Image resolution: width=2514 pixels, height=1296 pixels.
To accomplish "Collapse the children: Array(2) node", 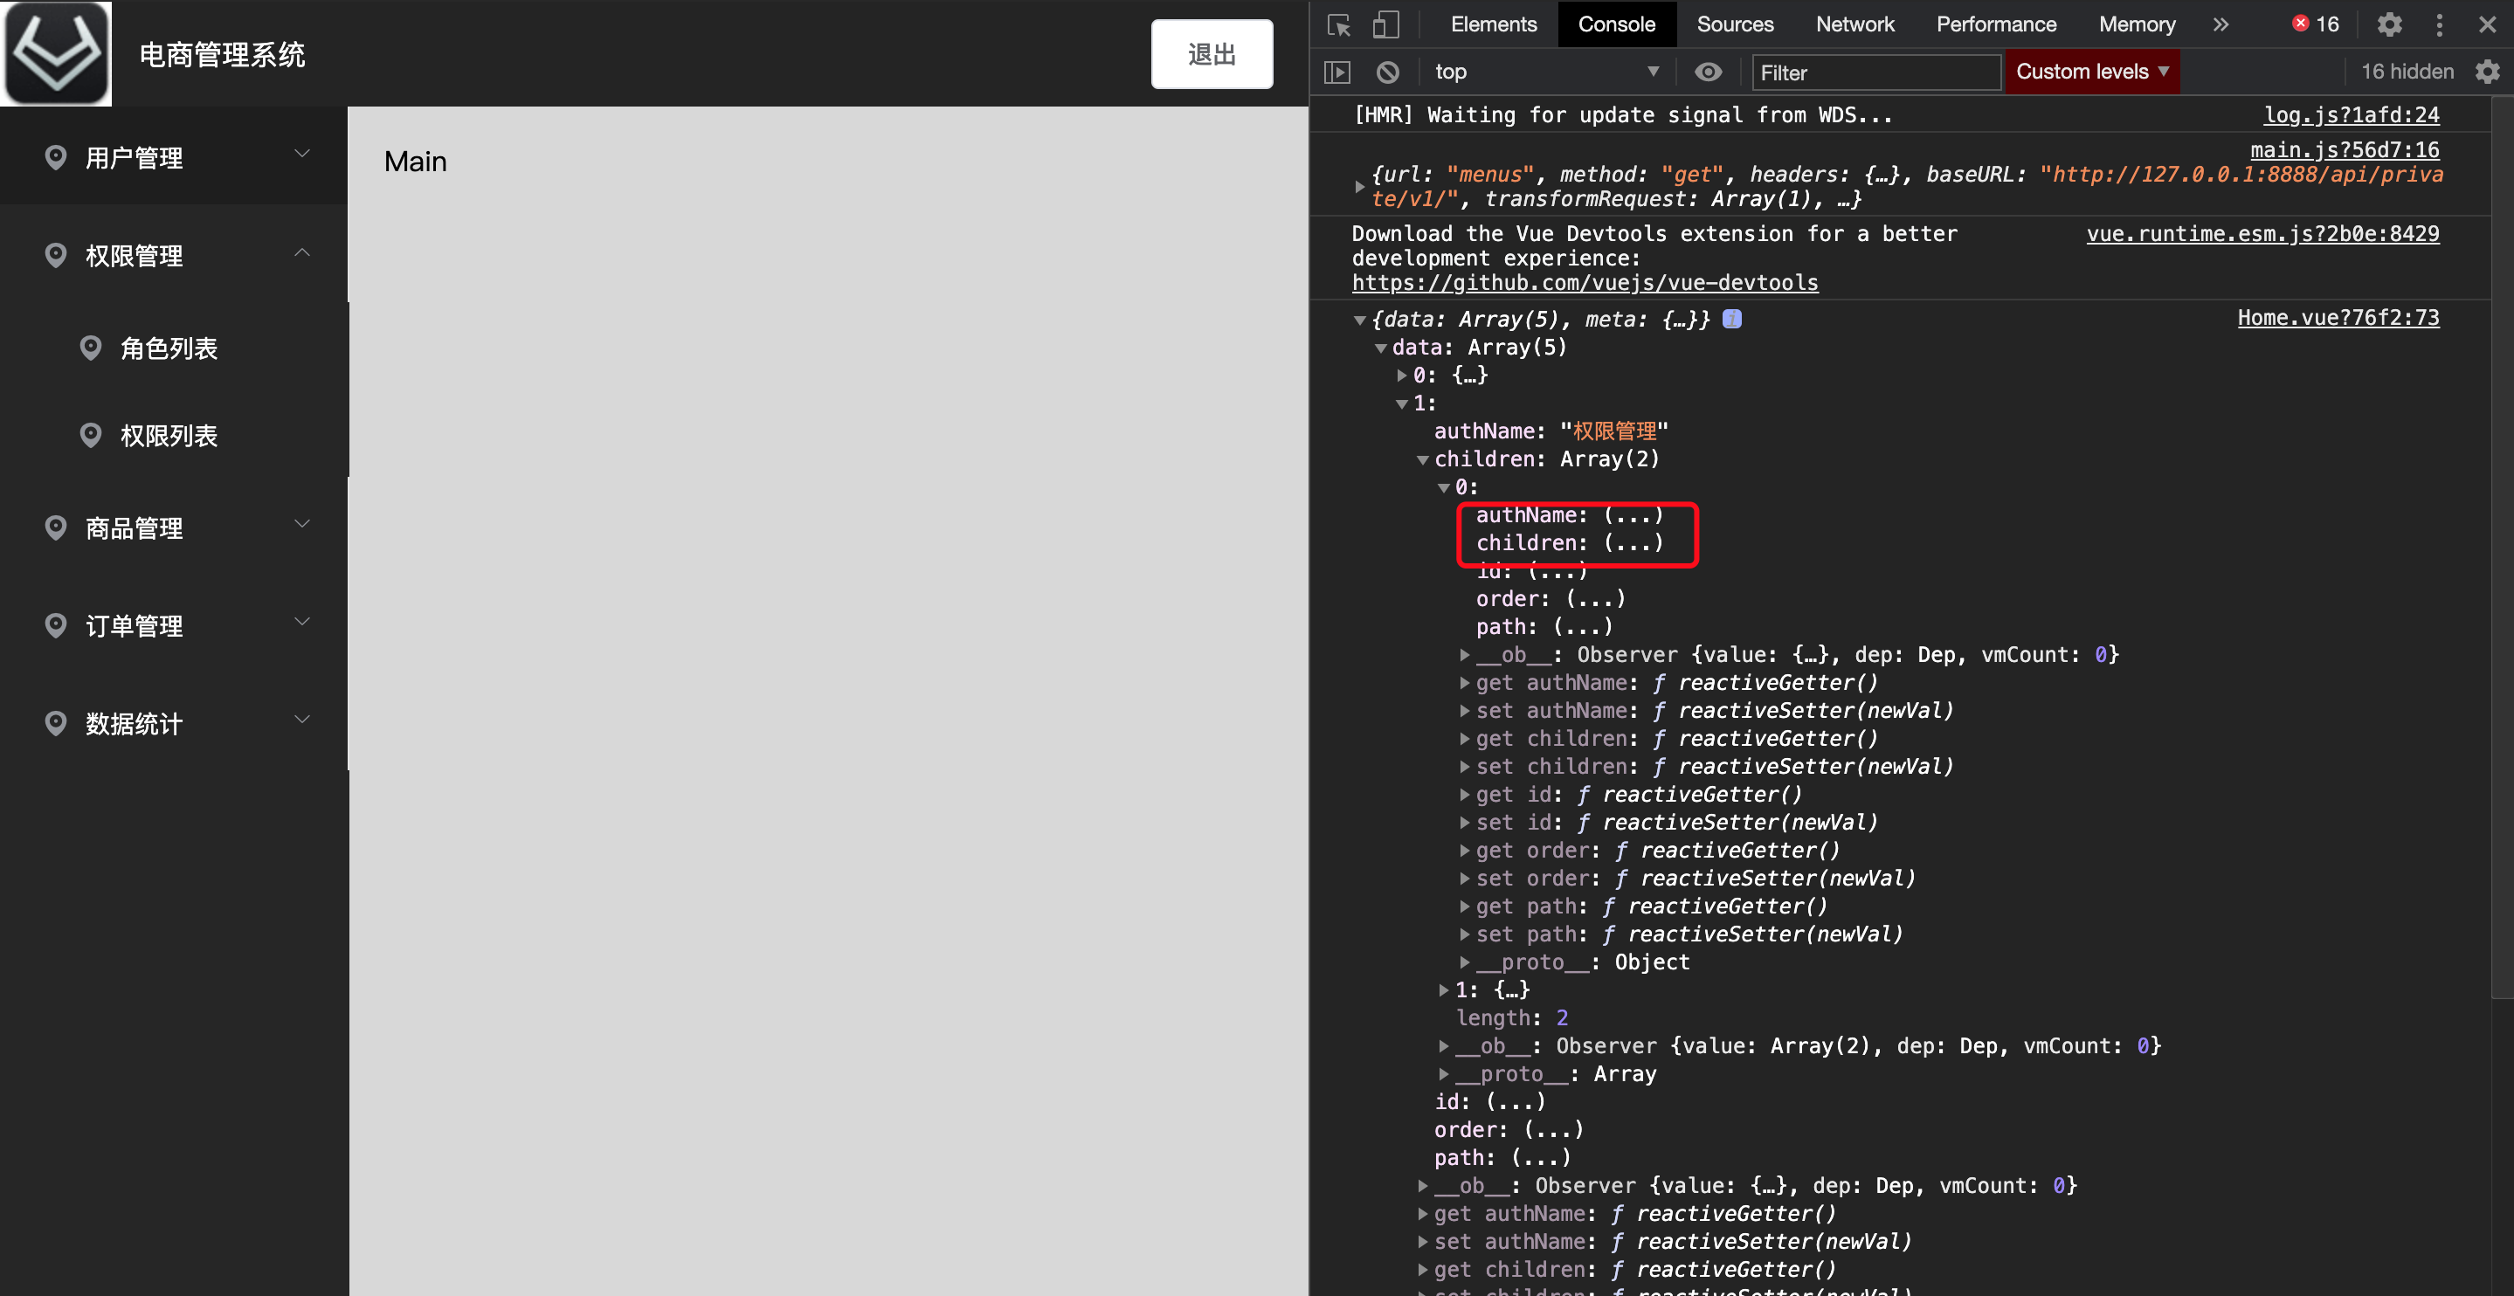I will click(x=1422, y=459).
